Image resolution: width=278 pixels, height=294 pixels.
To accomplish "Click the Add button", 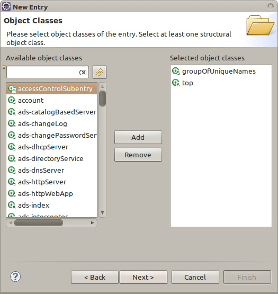I will click(x=138, y=137).
